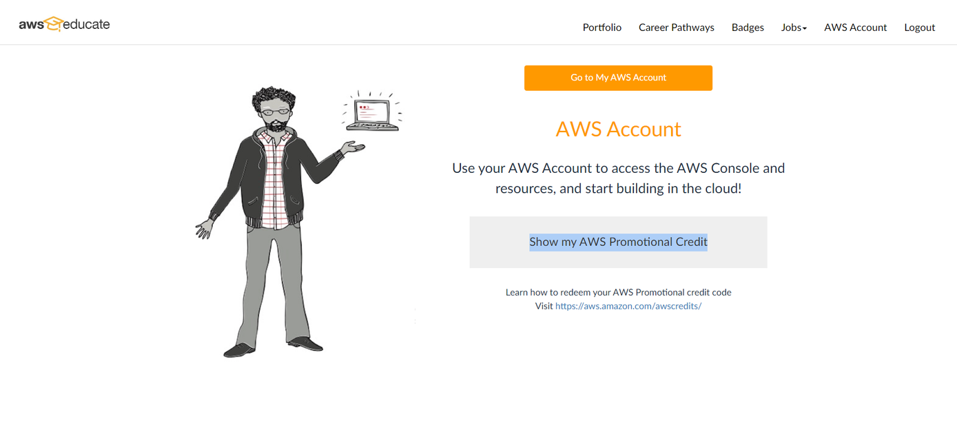Click the AWS Educate logo
The height and width of the screenshot is (445, 957).
pos(64,24)
